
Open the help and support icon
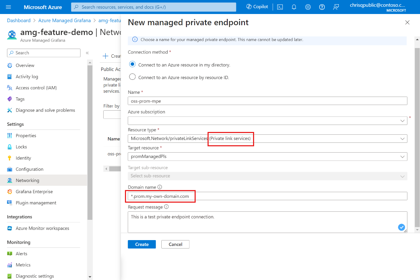322,7
